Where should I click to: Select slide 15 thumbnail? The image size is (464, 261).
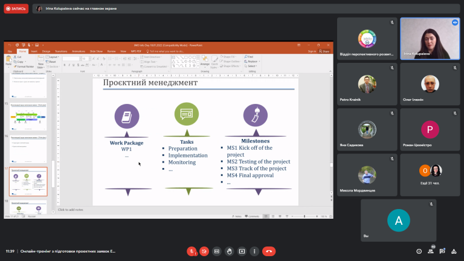28,117
